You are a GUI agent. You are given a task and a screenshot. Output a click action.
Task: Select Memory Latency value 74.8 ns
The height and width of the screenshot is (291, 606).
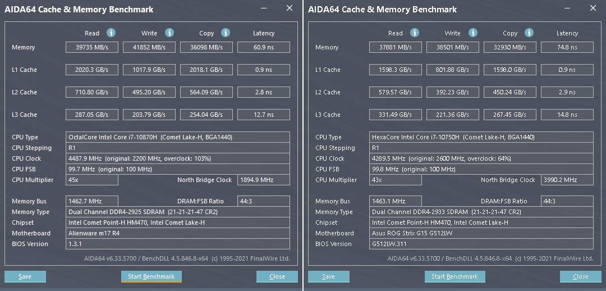pyautogui.click(x=567, y=47)
